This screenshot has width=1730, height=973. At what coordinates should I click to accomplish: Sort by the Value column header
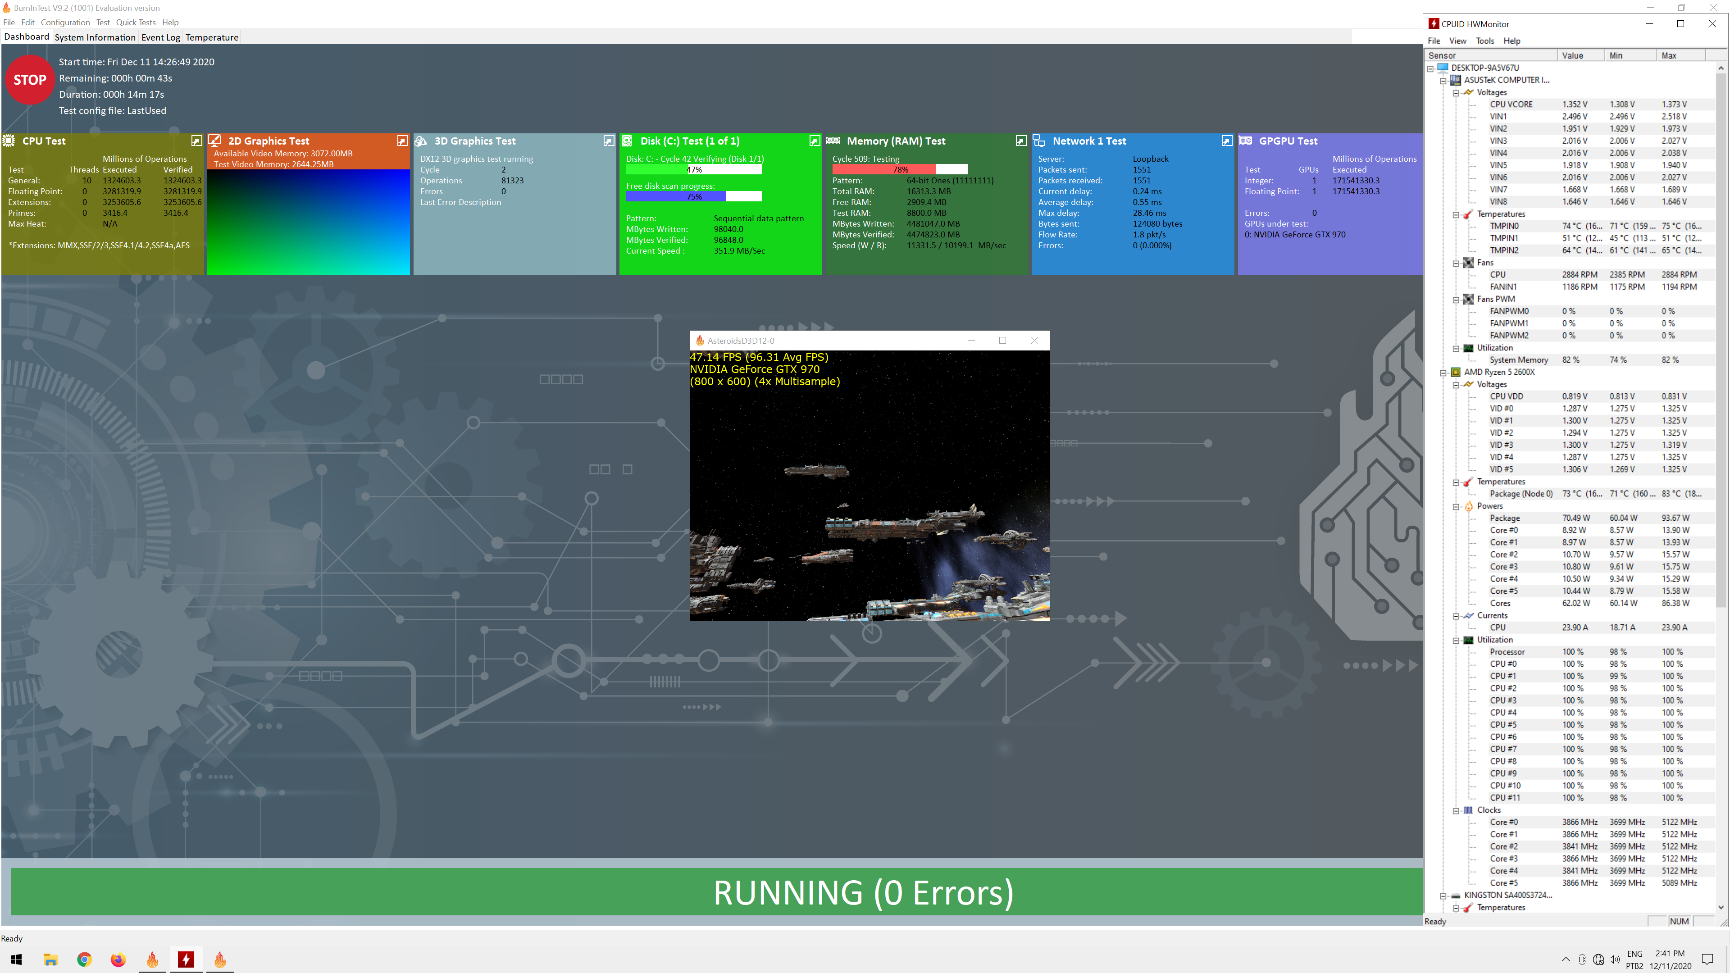point(1580,56)
